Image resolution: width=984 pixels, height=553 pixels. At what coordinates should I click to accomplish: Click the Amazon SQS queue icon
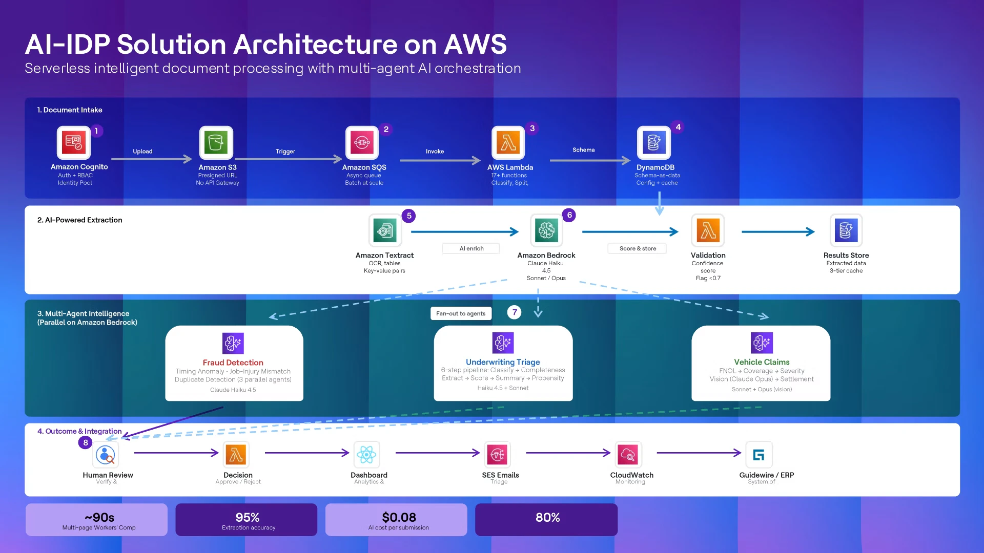pos(362,143)
